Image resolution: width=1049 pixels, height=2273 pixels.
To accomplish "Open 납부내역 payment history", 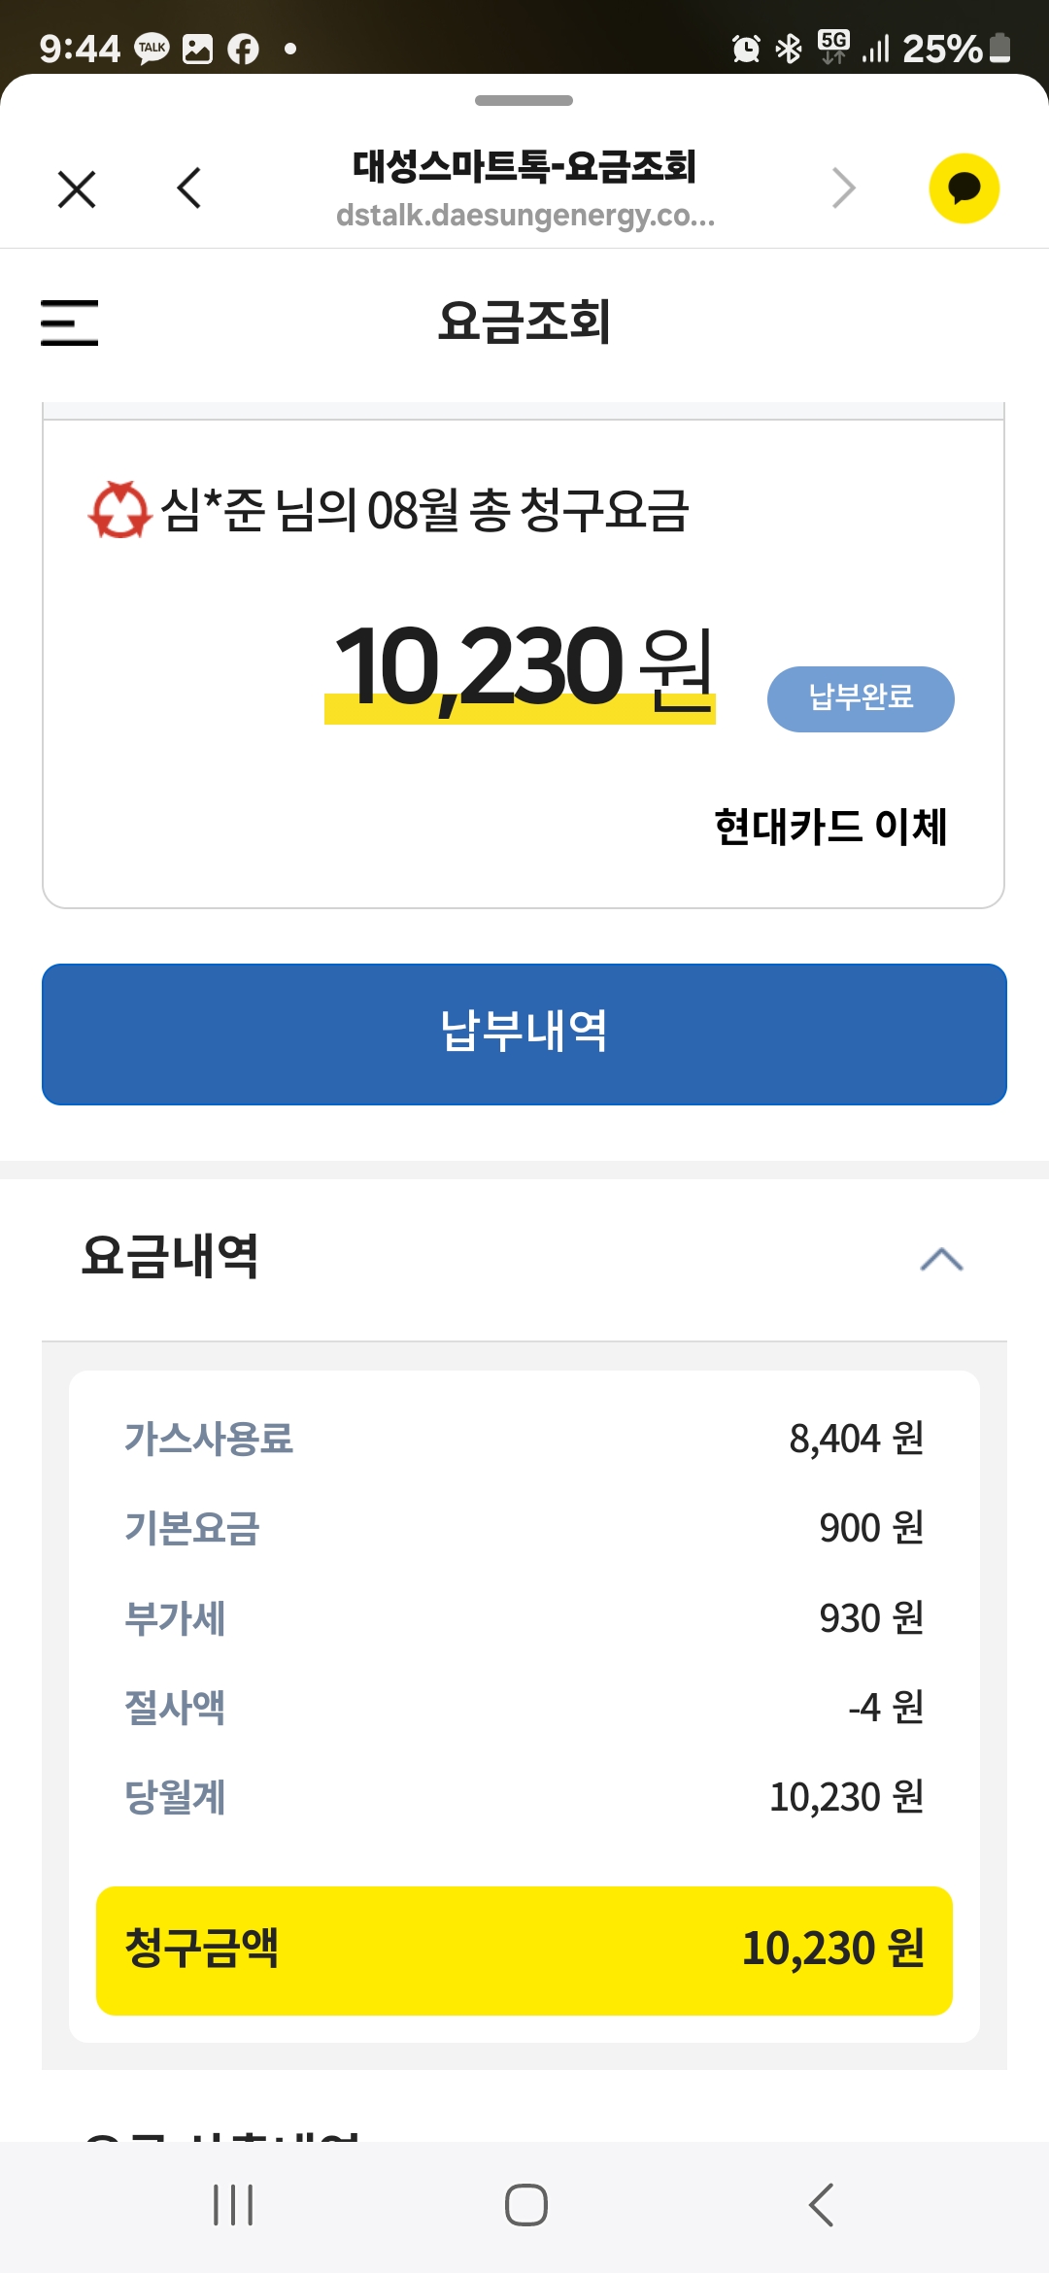I will pos(524,1034).
